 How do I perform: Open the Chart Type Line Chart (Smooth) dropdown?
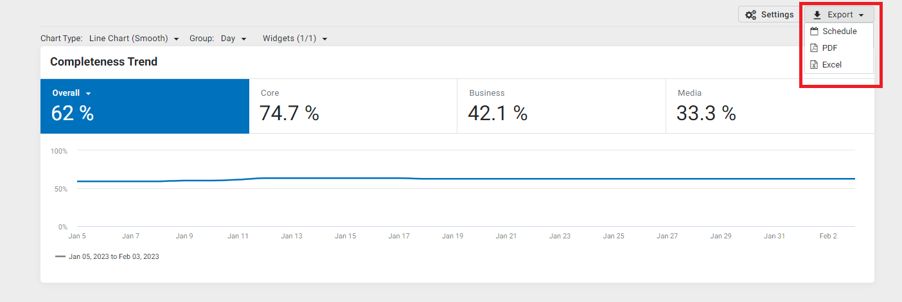[134, 39]
